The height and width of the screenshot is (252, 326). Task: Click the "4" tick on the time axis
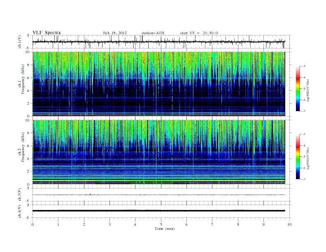(135, 224)
